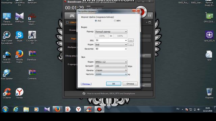Screen dimensions: 216x121
Task: Open SilentAssa archive on desktop
Action: point(32,55)
